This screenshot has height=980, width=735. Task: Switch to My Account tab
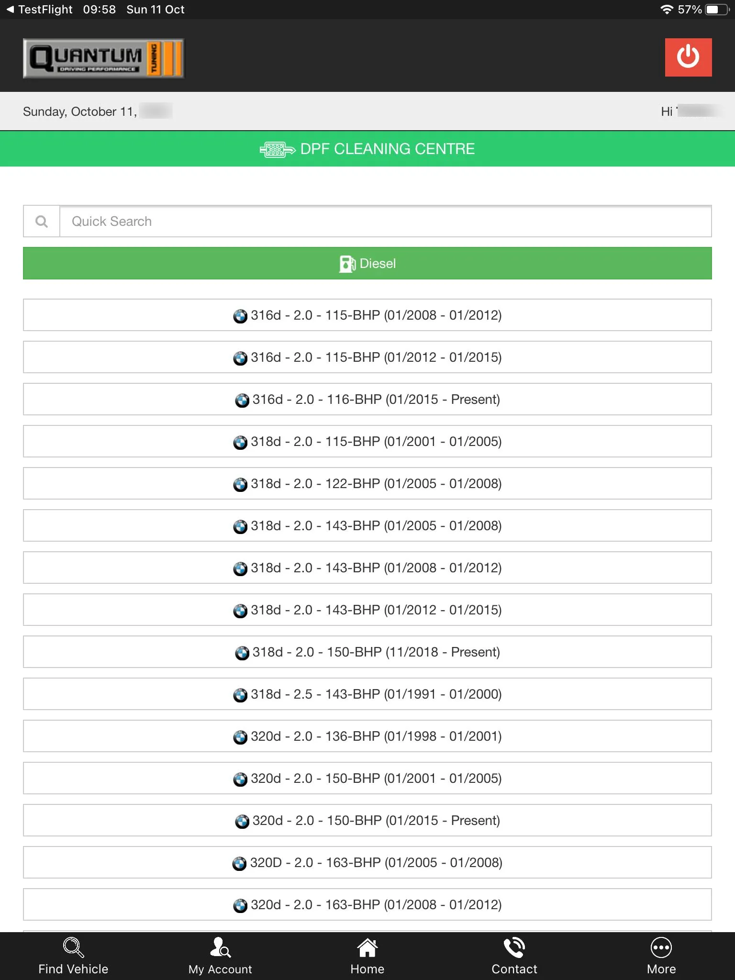click(x=220, y=956)
